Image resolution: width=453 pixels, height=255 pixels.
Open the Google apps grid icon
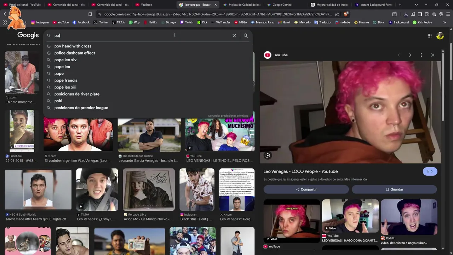click(429, 35)
